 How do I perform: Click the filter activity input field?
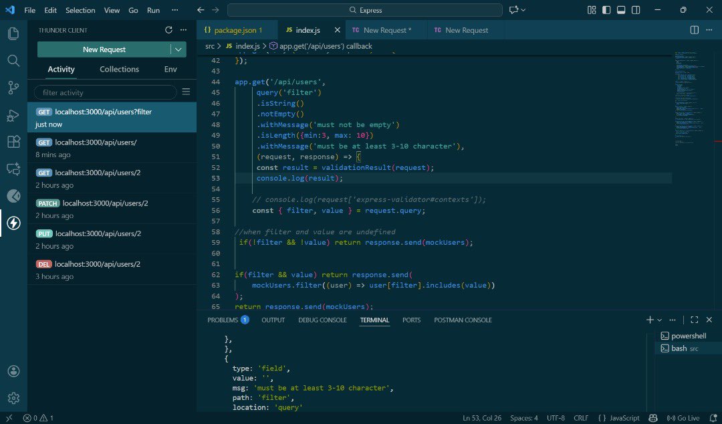pos(104,92)
